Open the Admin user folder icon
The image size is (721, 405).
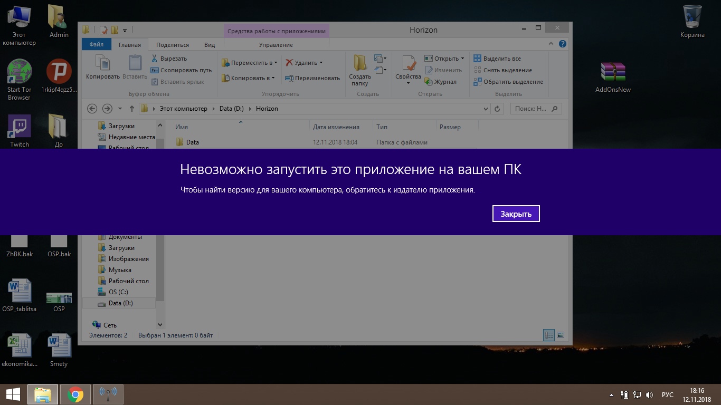coord(59,21)
